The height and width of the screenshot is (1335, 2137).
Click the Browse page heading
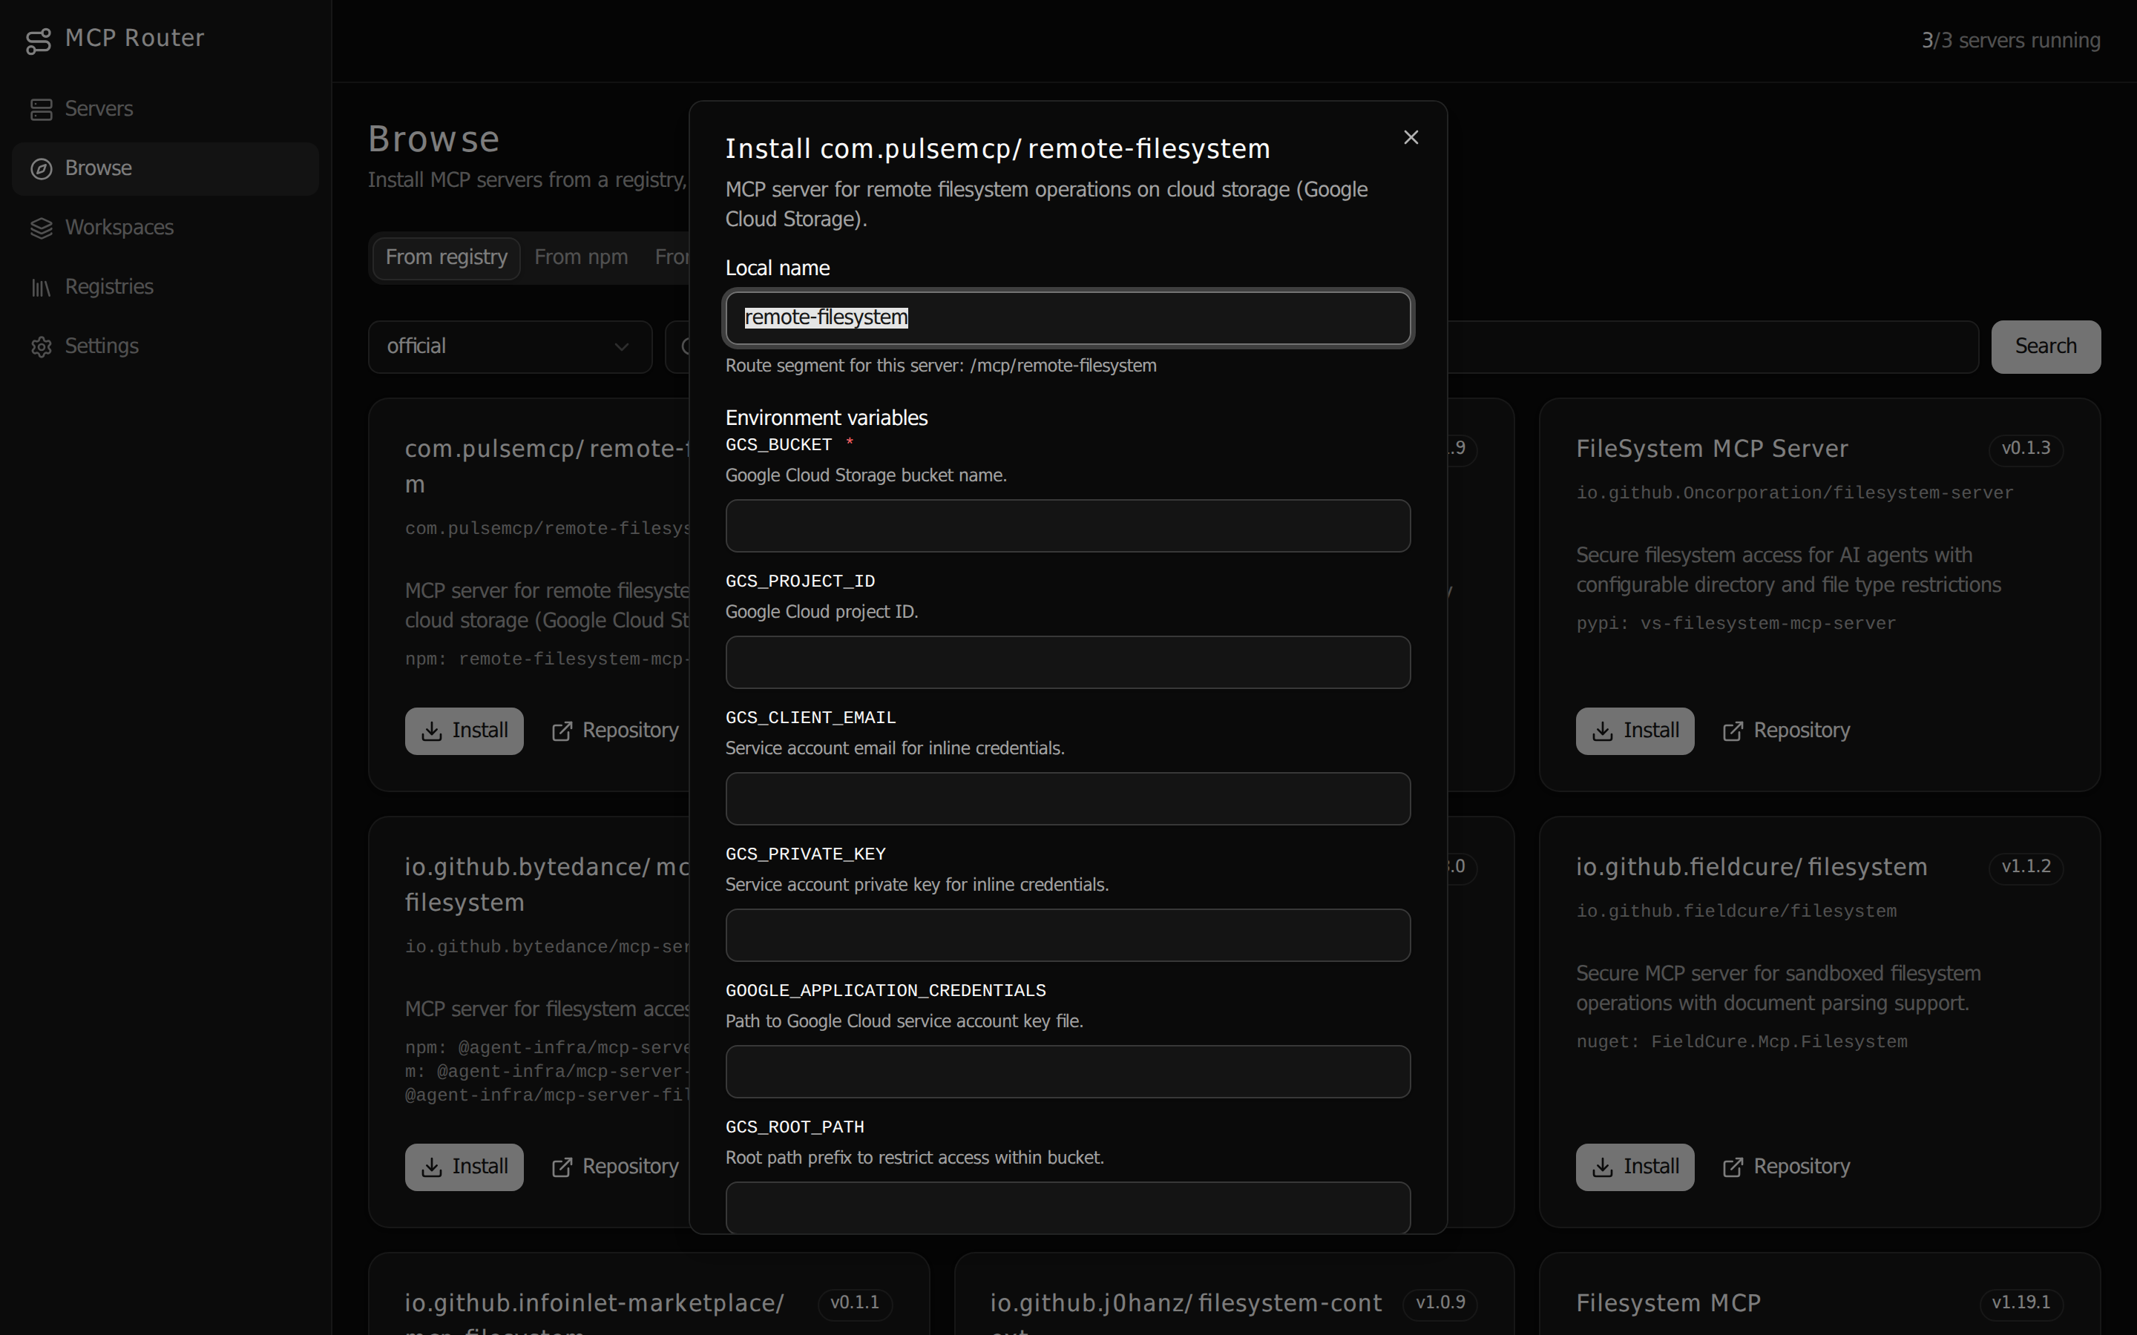pos(433,139)
